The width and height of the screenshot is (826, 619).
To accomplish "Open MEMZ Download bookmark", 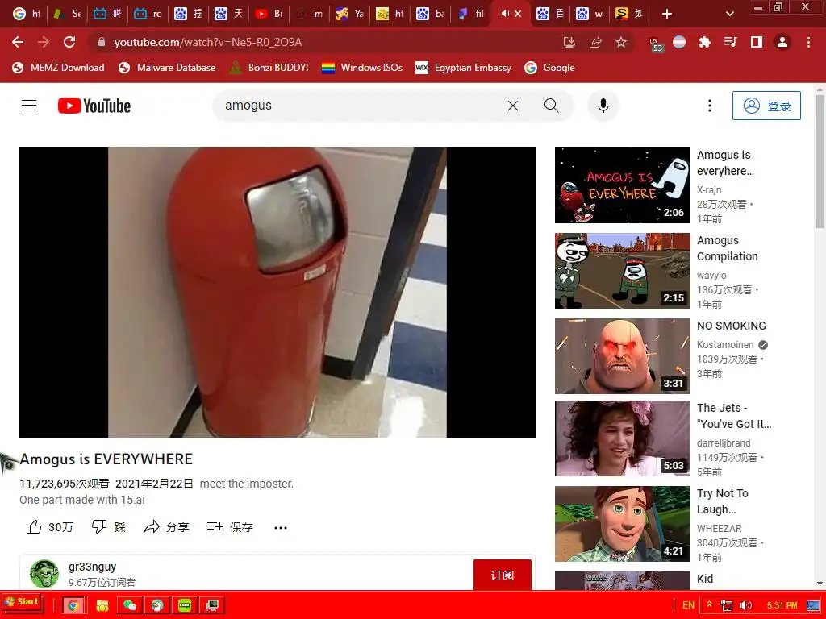I will [x=58, y=68].
